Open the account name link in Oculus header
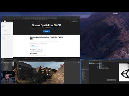 click(75, 21)
